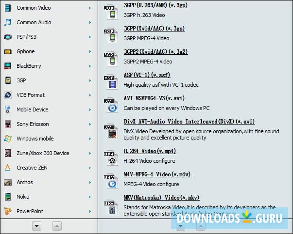Click the 3GP file icon for 3GPP(Xvid/AAC)

(111, 36)
